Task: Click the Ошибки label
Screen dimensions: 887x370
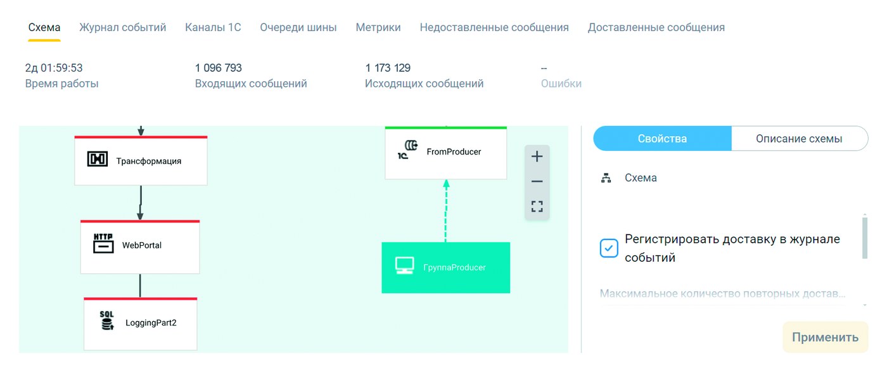Action: pyautogui.click(x=561, y=84)
